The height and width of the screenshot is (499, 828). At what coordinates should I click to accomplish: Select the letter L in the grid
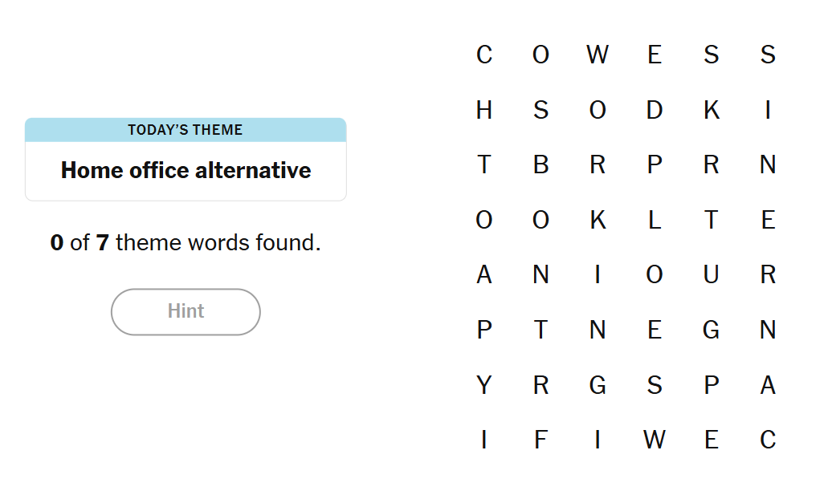pyautogui.click(x=655, y=220)
